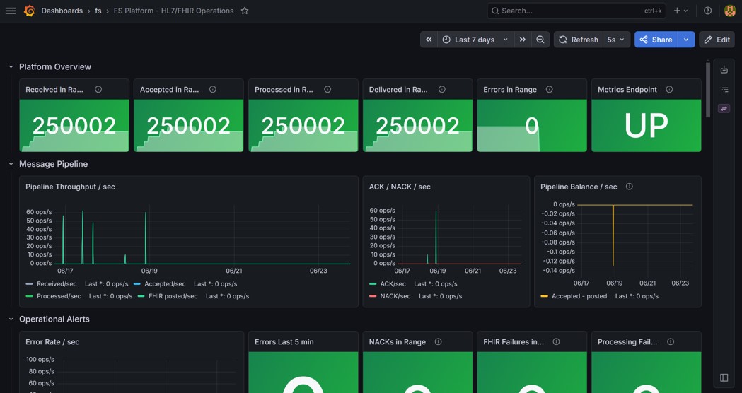
Task: Click the Errors in Range zero value
Action: pyautogui.click(x=532, y=126)
